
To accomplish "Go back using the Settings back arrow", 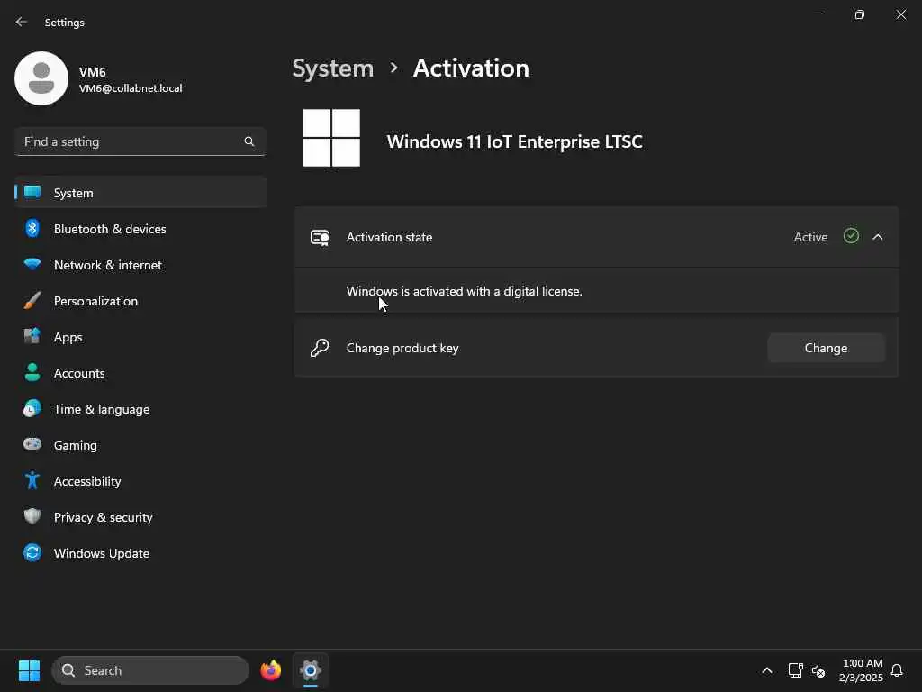I will tap(22, 22).
